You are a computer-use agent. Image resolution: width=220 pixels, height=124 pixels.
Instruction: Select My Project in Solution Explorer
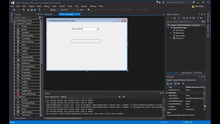tap(180, 30)
